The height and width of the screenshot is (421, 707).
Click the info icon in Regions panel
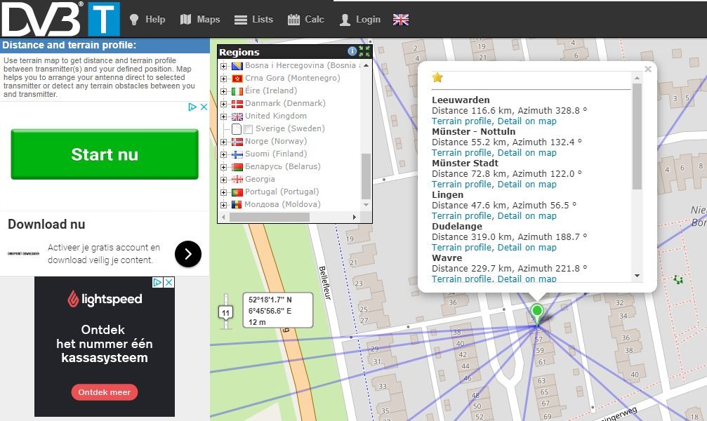[352, 51]
